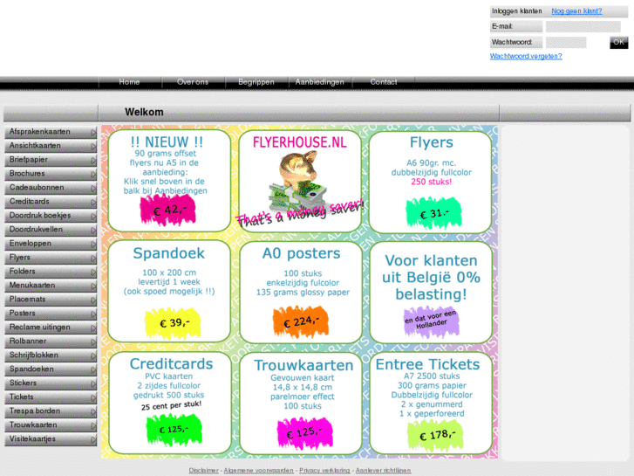
Task: Open Aanbiedingen in the top bar
Action: 320,82
